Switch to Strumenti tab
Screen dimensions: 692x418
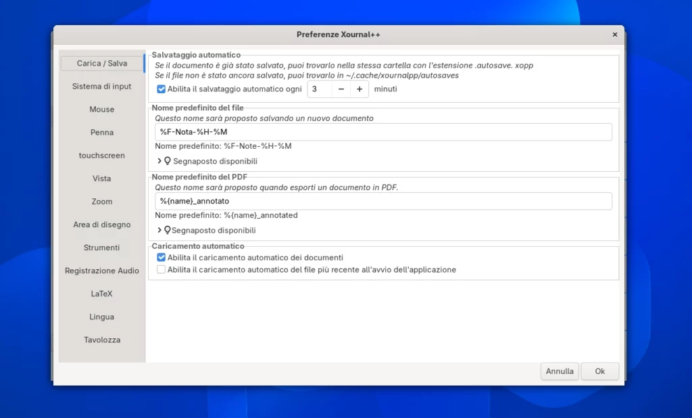102,248
